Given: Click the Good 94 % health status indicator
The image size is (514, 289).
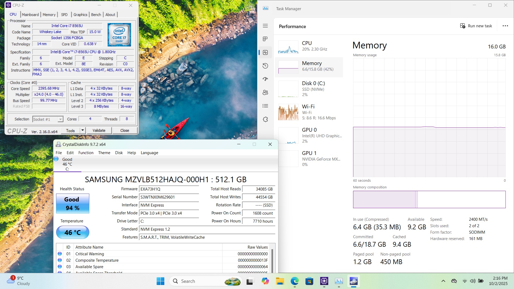Looking at the screenshot, I should (x=73, y=204).
